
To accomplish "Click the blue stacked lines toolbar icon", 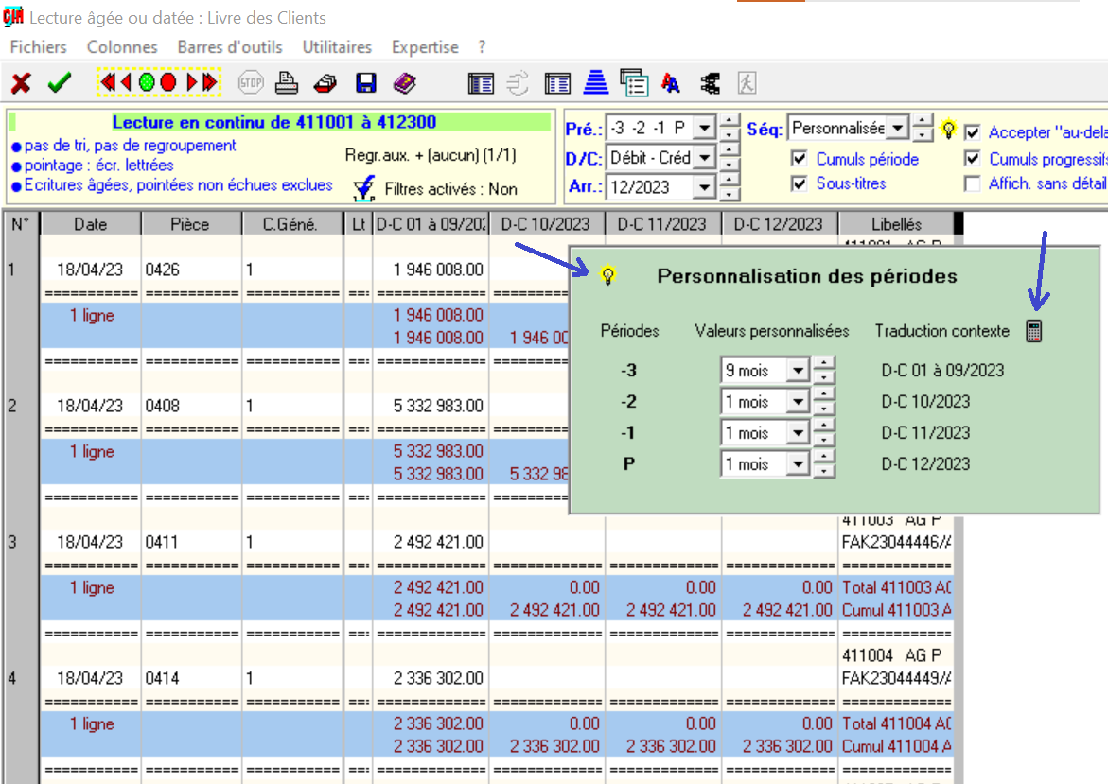I will point(595,83).
